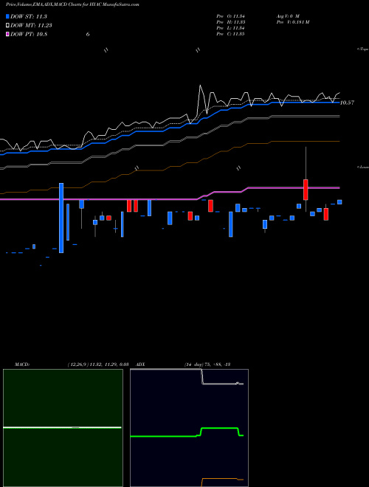
Task: Click the 'Pre V: 0.181 M' volume text
Action: point(292,22)
